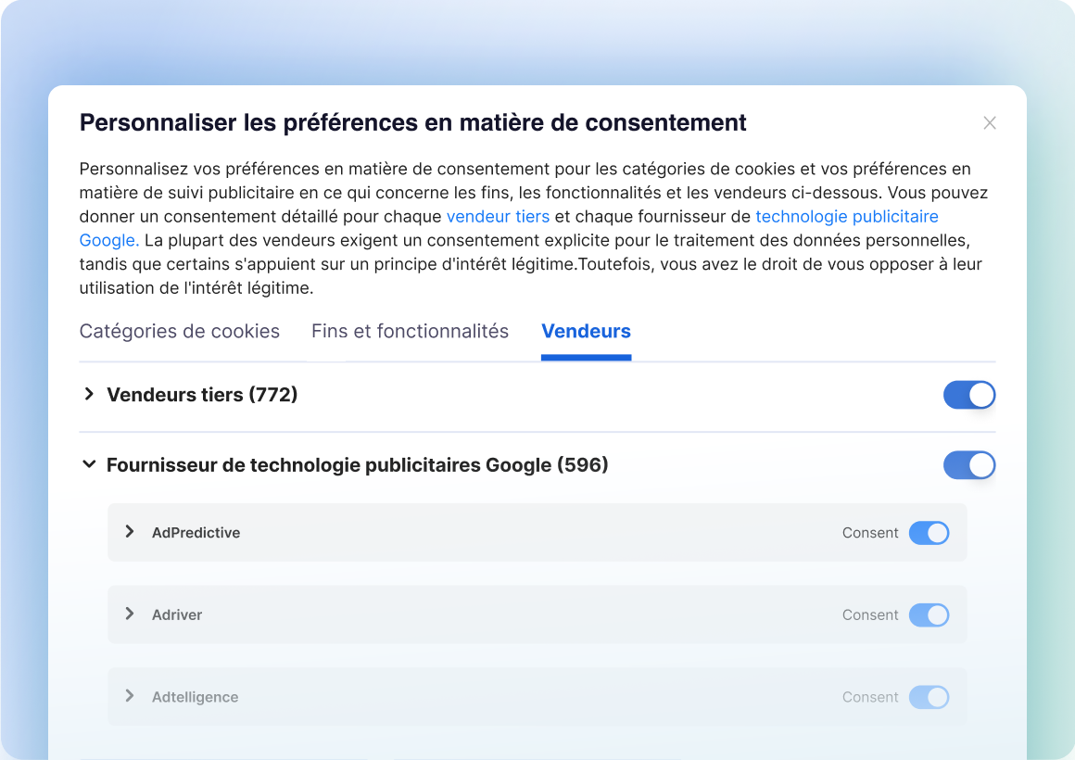The image size is (1075, 760).
Task: Follow the 'vendeur tiers' link
Action: [x=498, y=217]
